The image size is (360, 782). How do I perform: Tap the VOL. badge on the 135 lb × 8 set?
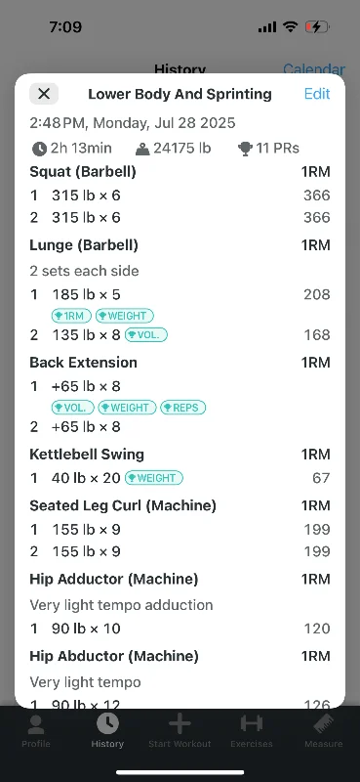pyautogui.click(x=146, y=335)
